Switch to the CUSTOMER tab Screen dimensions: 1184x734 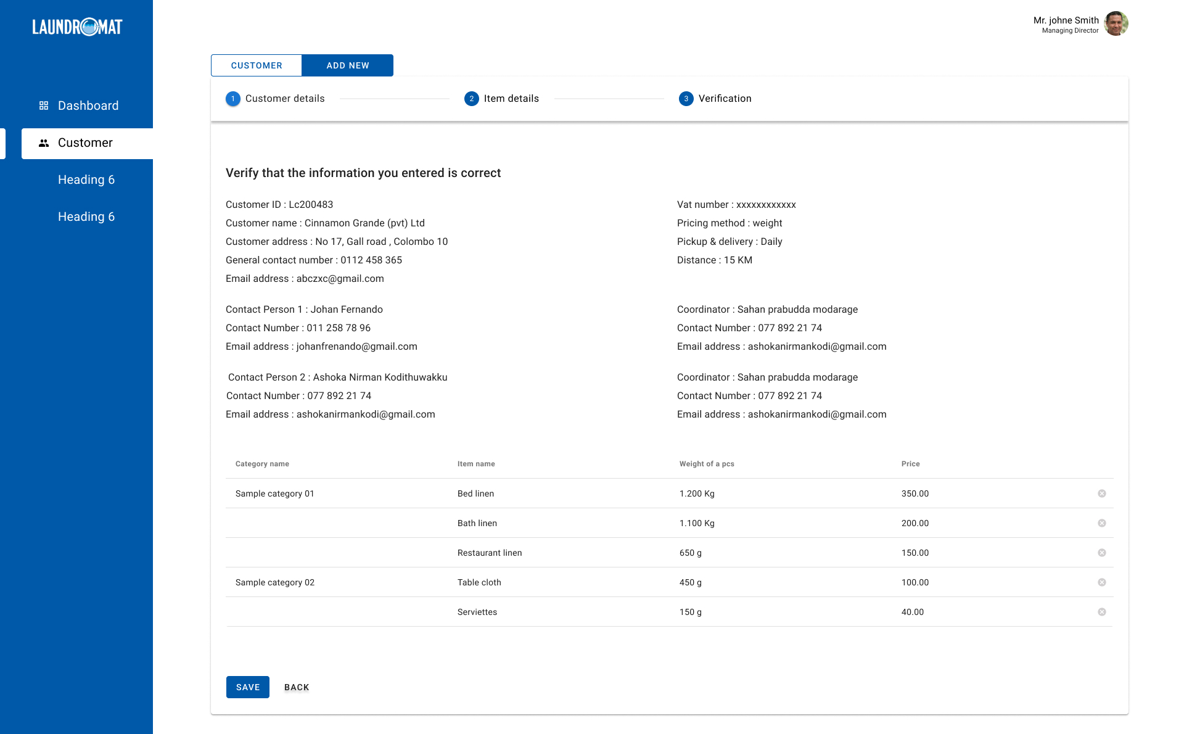256,65
